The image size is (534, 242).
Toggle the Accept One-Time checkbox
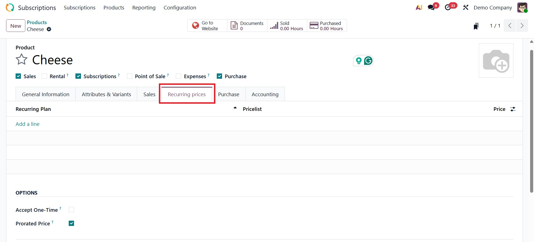(72, 210)
